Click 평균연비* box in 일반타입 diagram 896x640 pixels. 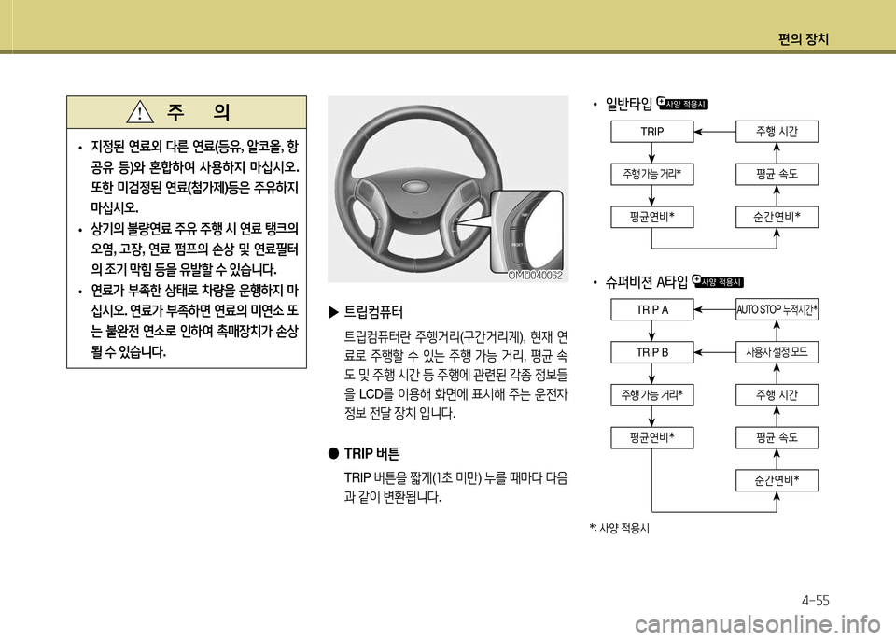coord(652,217)
